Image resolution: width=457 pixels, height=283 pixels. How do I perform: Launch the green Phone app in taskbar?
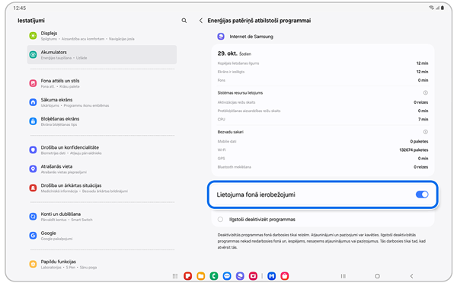pyautogui.click(x=214, y=276)
